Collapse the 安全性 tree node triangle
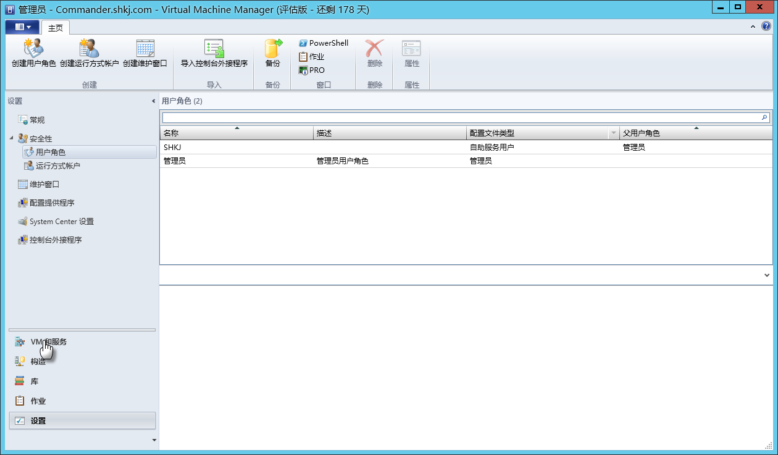Screen dimensions: 778x455 point(12,138)
